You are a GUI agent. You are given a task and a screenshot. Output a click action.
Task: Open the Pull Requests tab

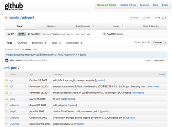(x=85, y=26)
